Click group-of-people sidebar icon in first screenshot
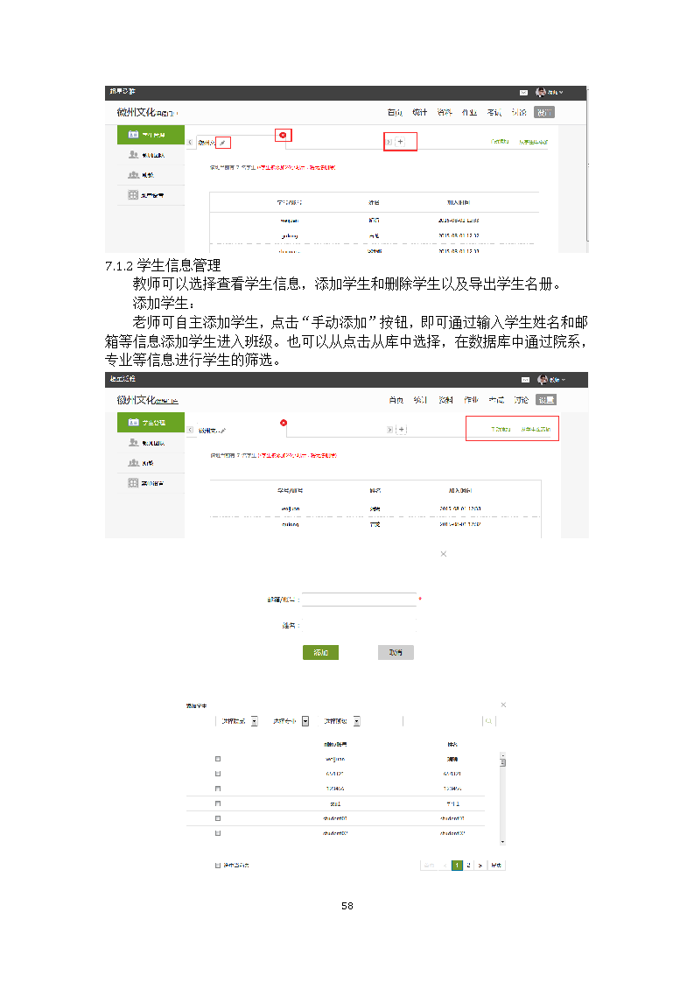The height and width of the screenshot is (982, 694). pos(133,175)
